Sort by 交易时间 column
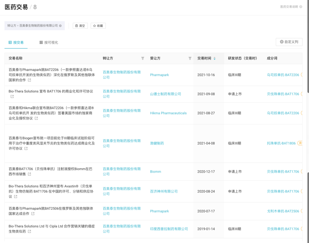Screen dimensions: 309x243 [215, 58]
